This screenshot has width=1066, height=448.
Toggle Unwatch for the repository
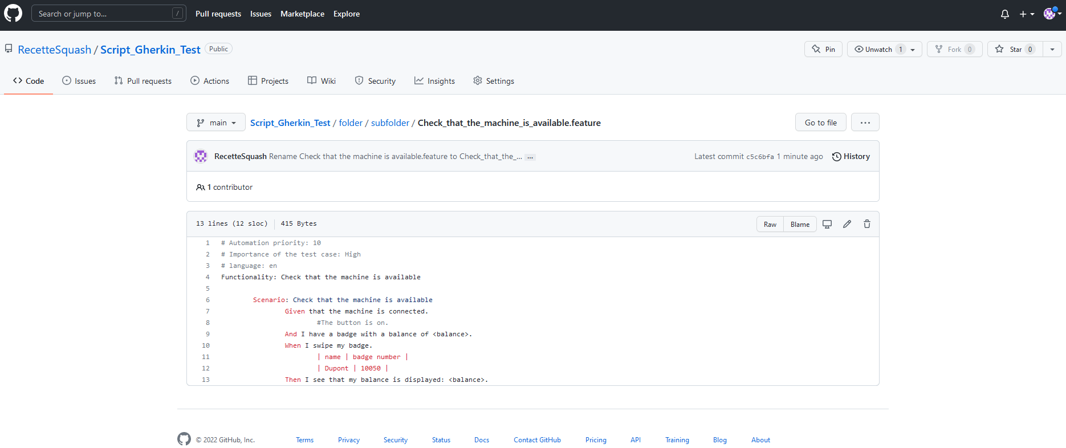[x=878, y=50]
